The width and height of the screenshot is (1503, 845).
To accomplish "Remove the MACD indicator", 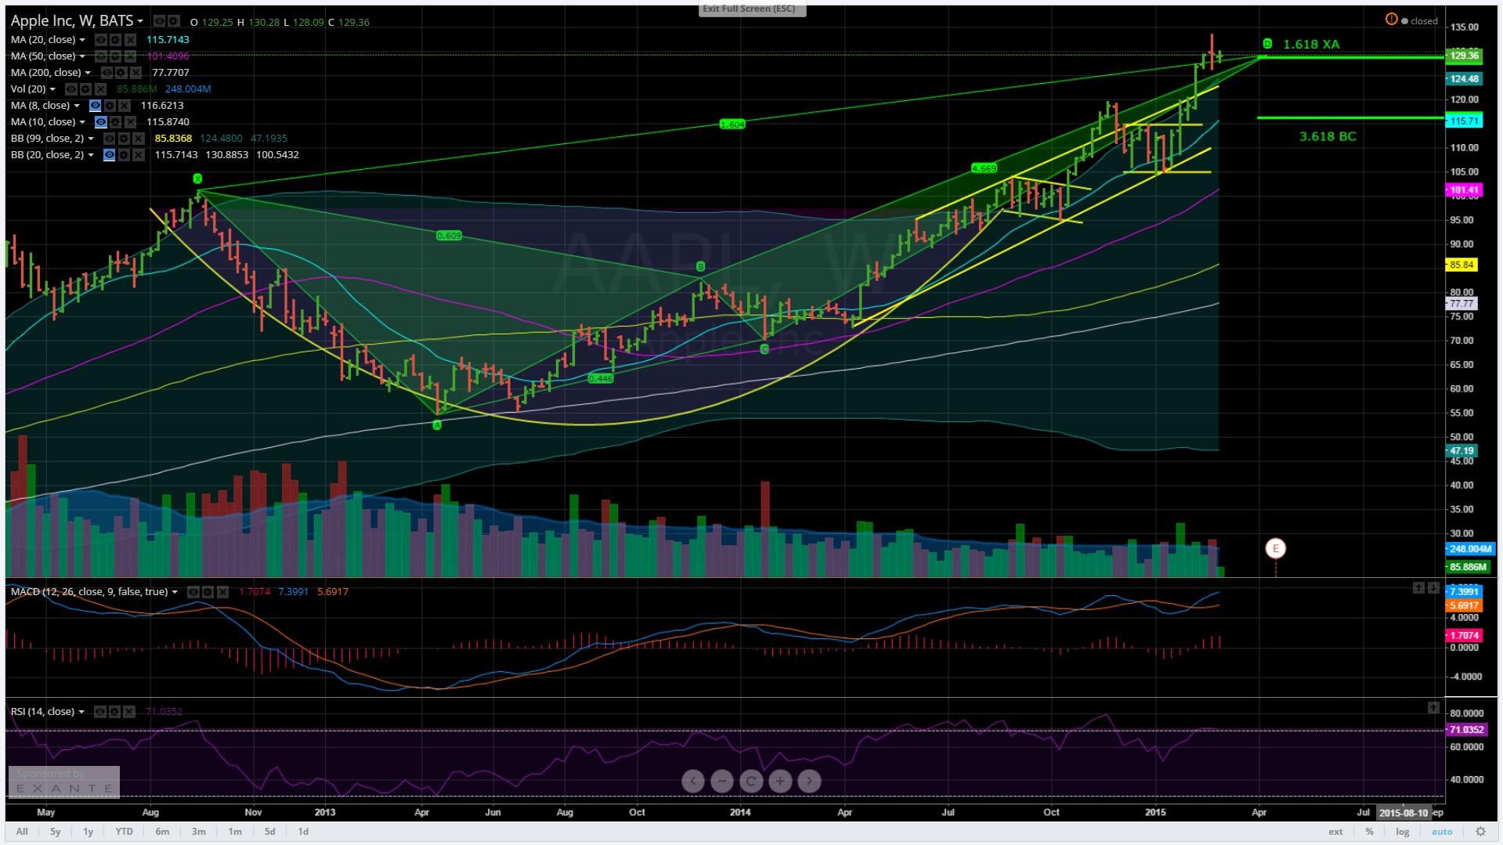I will coord(222,592).
